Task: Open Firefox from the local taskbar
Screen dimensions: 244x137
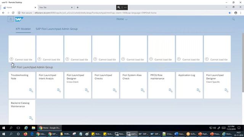Action: pyautogui.click(x=26, y=134)
